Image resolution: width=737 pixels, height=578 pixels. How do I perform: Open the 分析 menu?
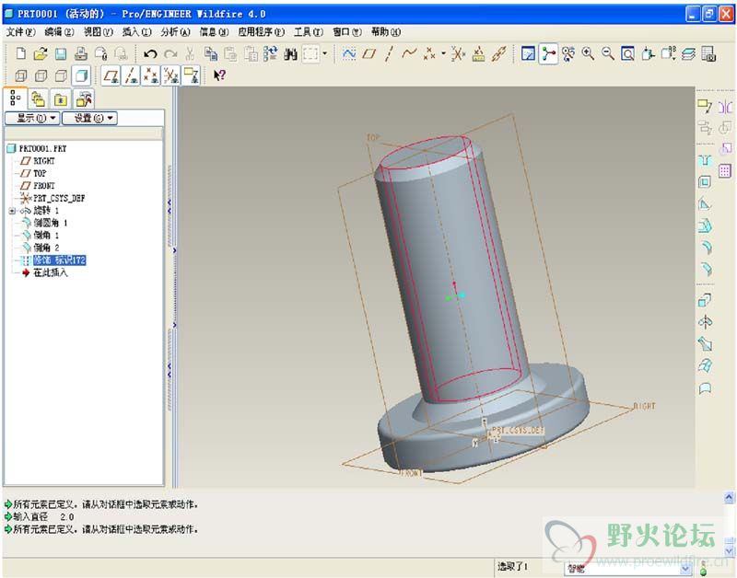[175, 32]
